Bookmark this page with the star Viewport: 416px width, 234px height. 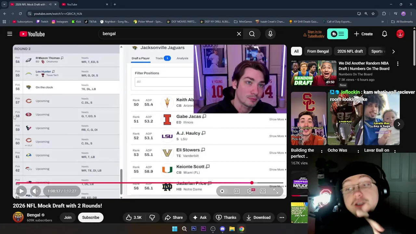pos(373,14)
